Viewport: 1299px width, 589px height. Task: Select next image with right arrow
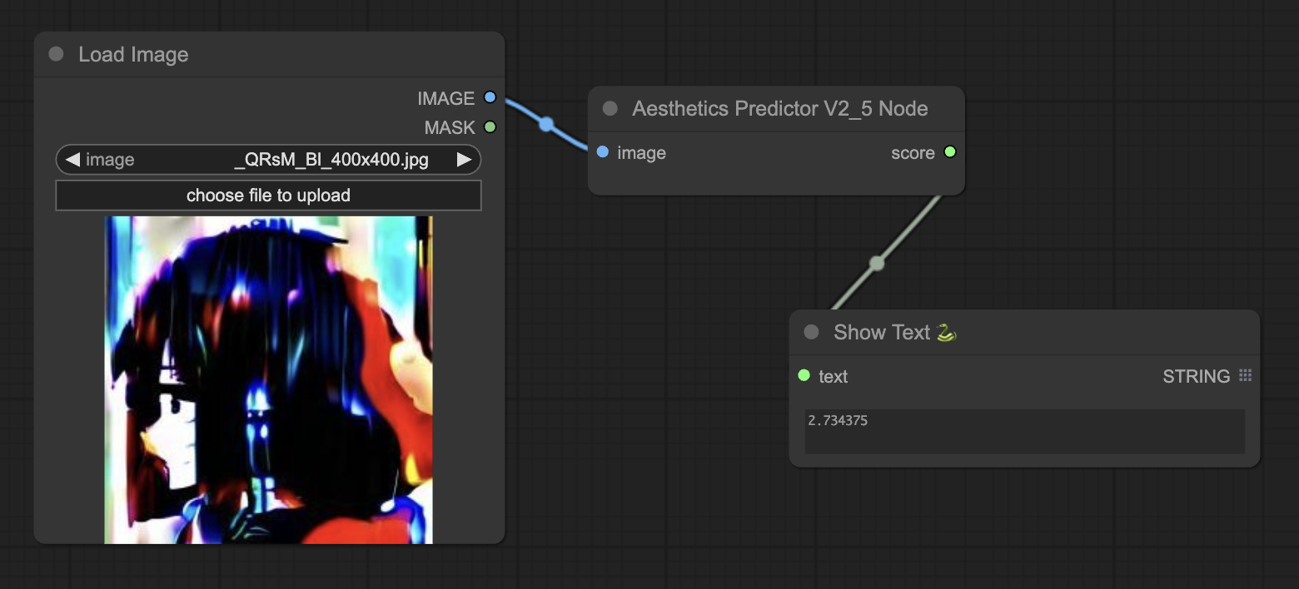[x=464, y=160]
